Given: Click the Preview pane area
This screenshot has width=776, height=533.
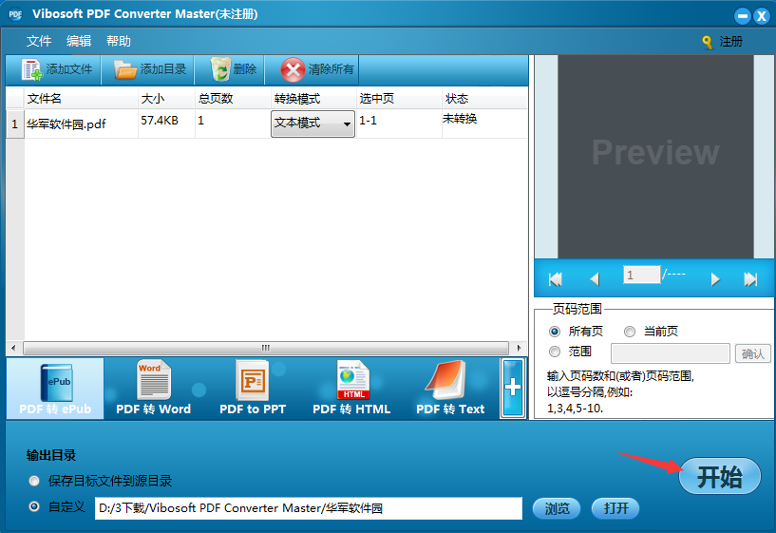Looking at the screenshot, I should click(x=655, y=157).
